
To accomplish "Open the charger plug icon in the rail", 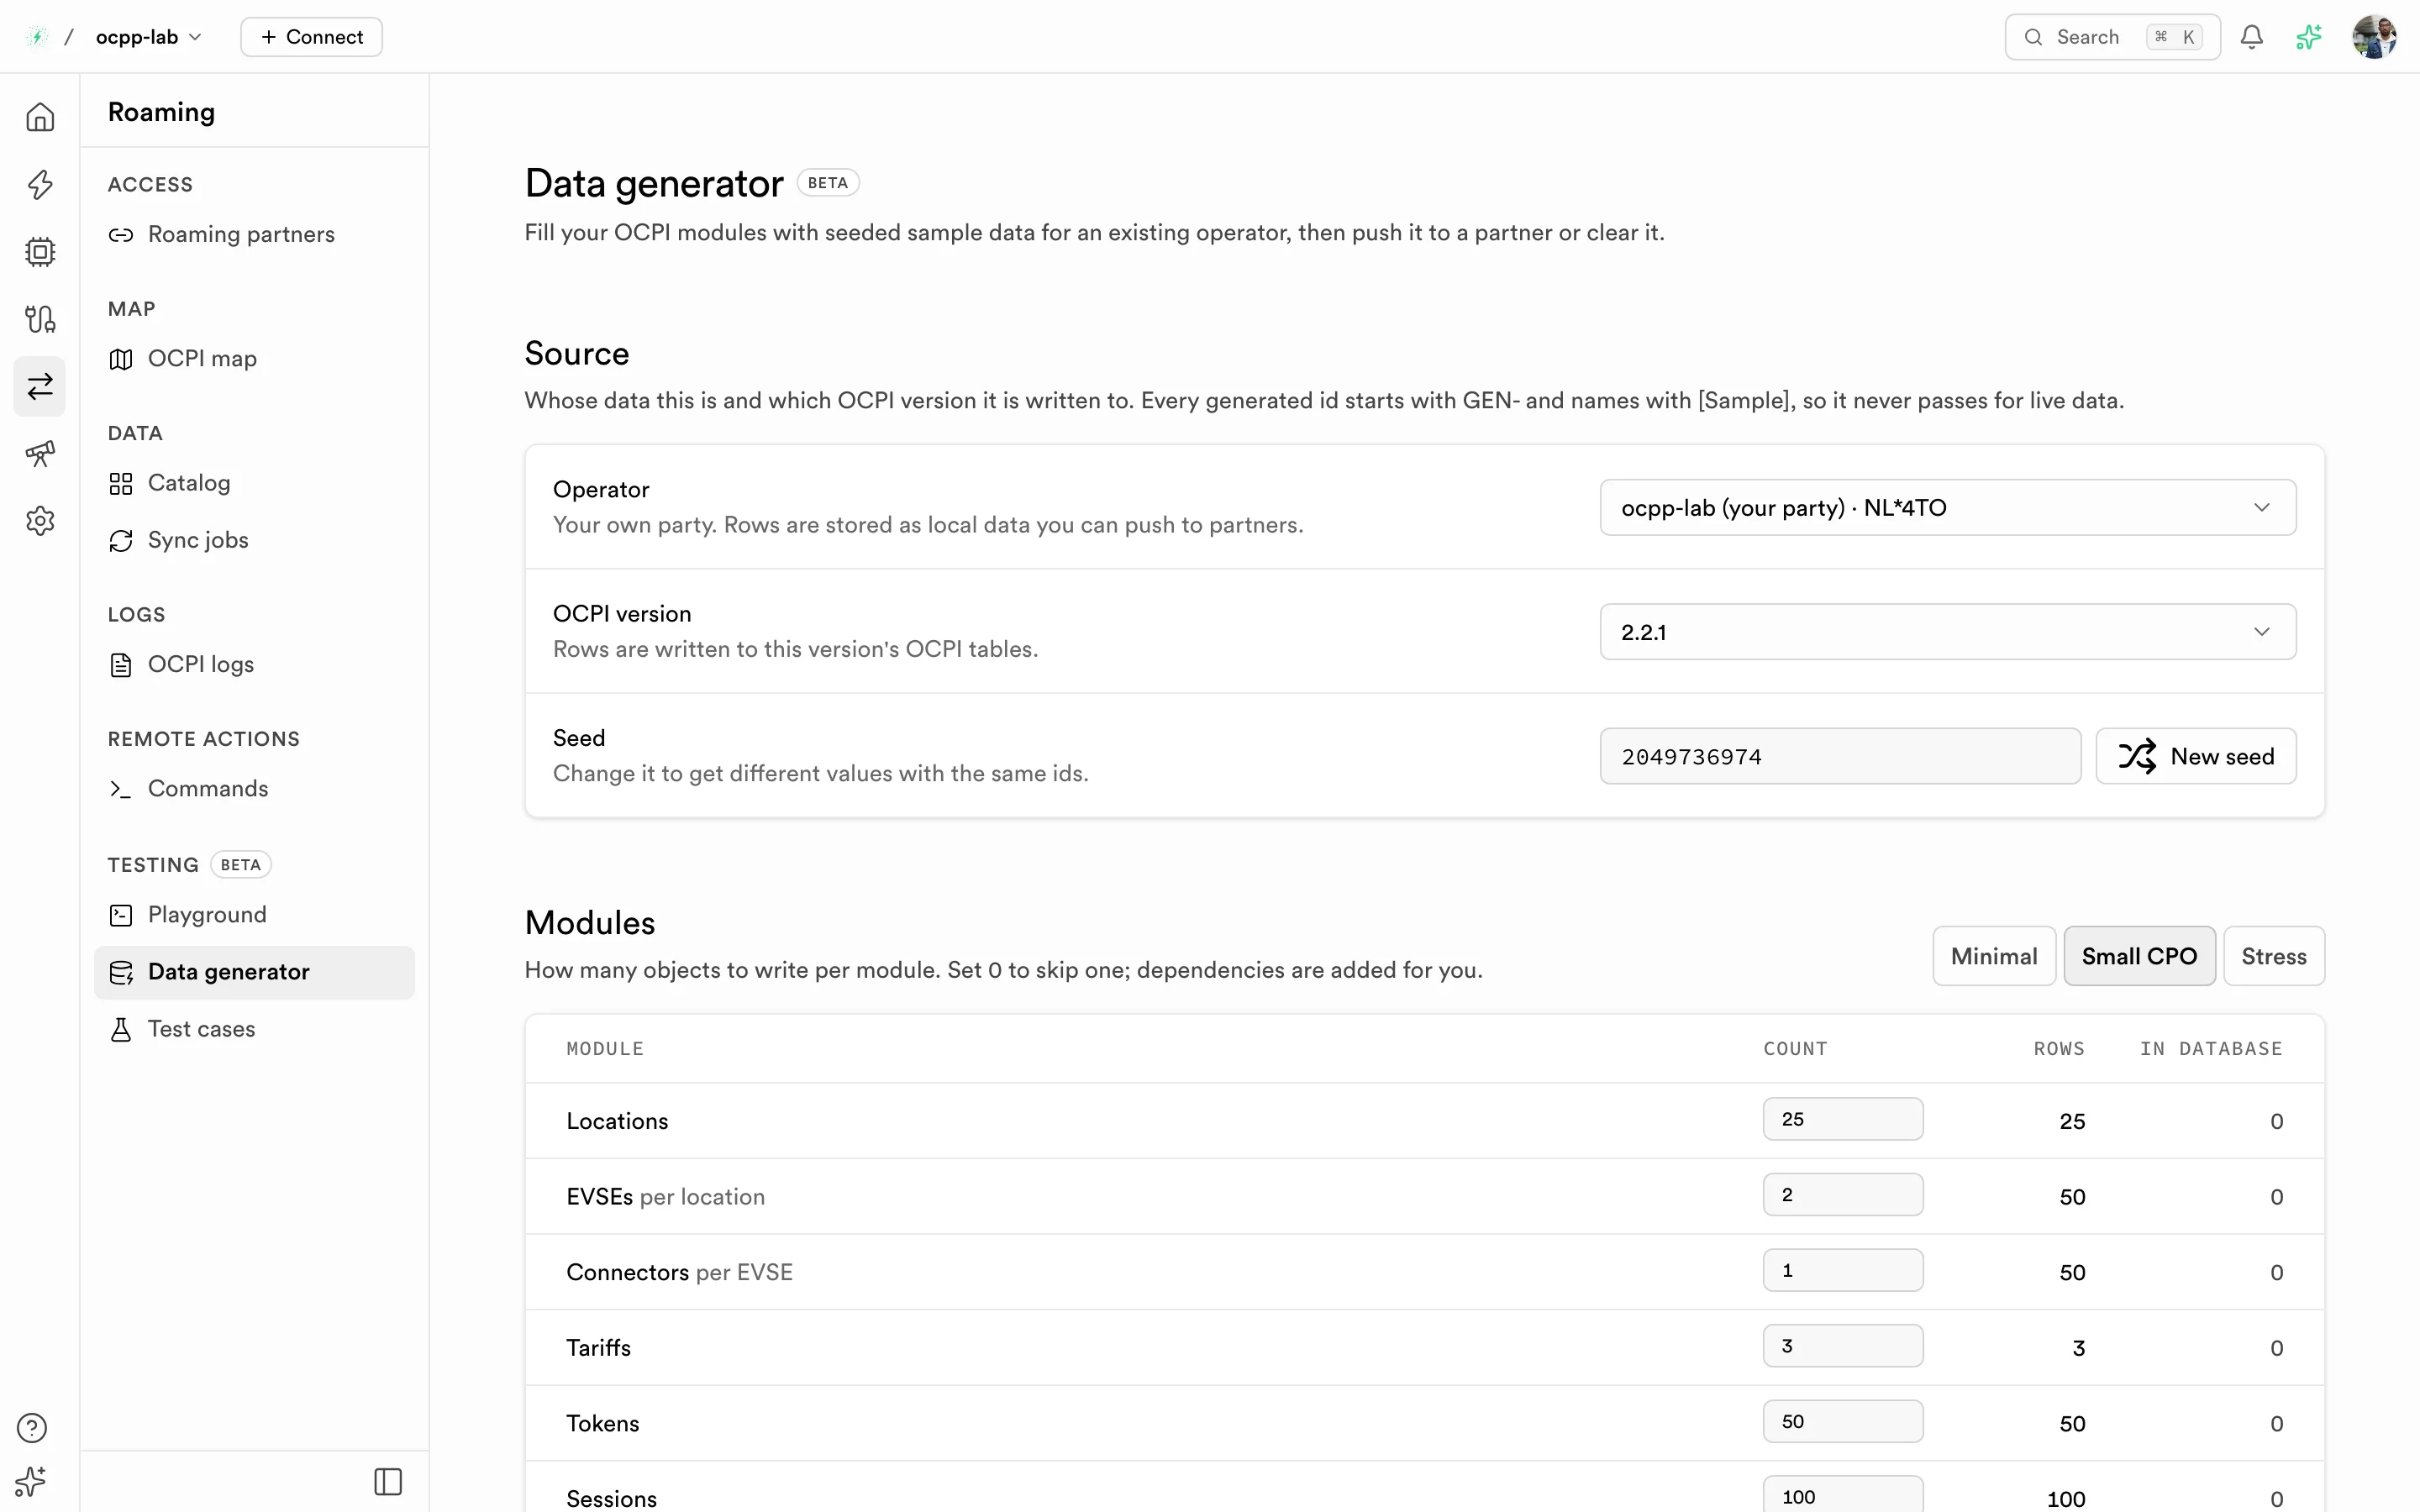I will coord(40,319).
